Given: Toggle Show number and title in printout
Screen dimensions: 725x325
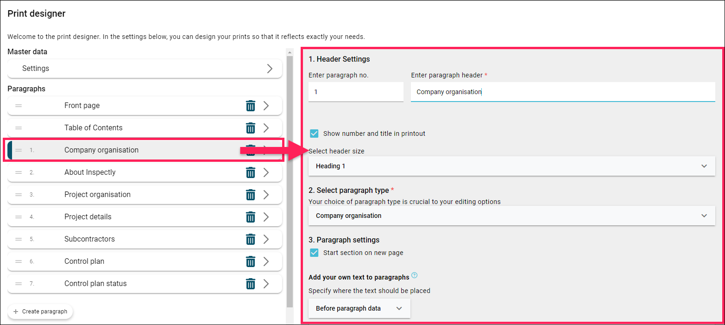Looking at the screenshot, I should tap(314, 134).
